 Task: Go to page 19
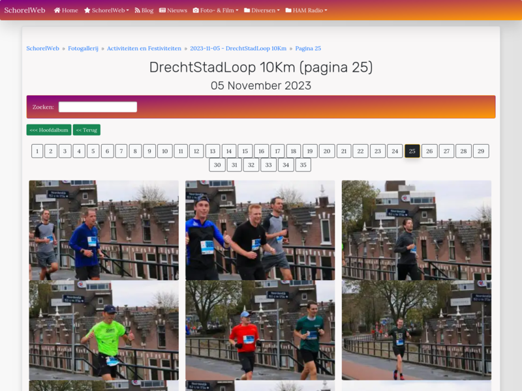(310, 151)
